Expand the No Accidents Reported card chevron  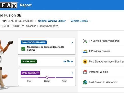(72, 42)
